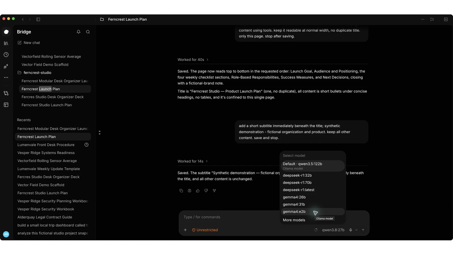Click the thumbs up icon

coord(198,191)
